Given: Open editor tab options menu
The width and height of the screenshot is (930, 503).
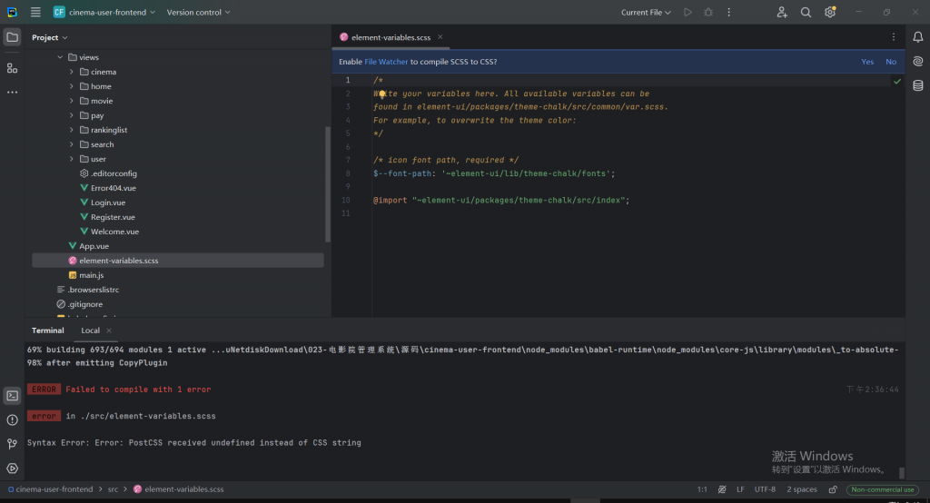Looking at the screenshot, I should click(x=894, y=37).
